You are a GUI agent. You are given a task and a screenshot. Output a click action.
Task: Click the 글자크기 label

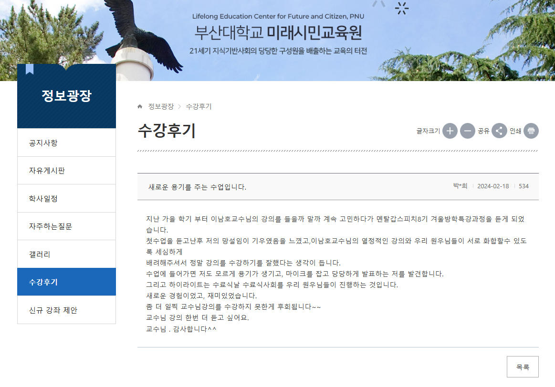coord(428,131)
